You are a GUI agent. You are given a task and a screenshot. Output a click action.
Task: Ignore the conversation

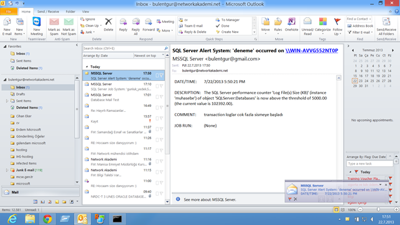click(88, 19)
